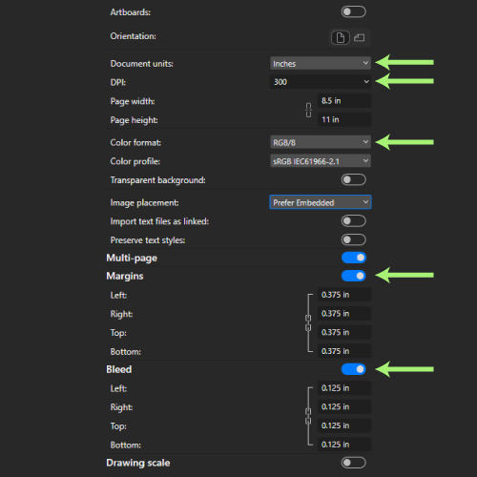Click the margins link chain icon

click(x=308, y=322)
